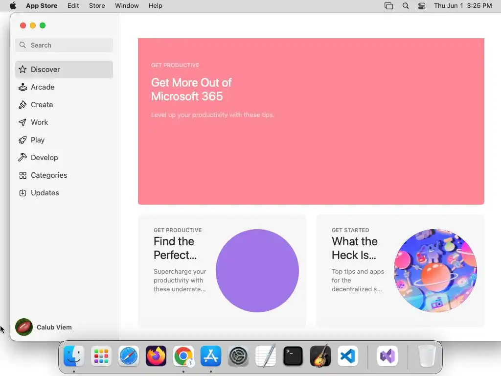Click the Supercharge your productivity description
Viewport: 501px width, 376px height.
pyautogui.click(x=180, y=280)
